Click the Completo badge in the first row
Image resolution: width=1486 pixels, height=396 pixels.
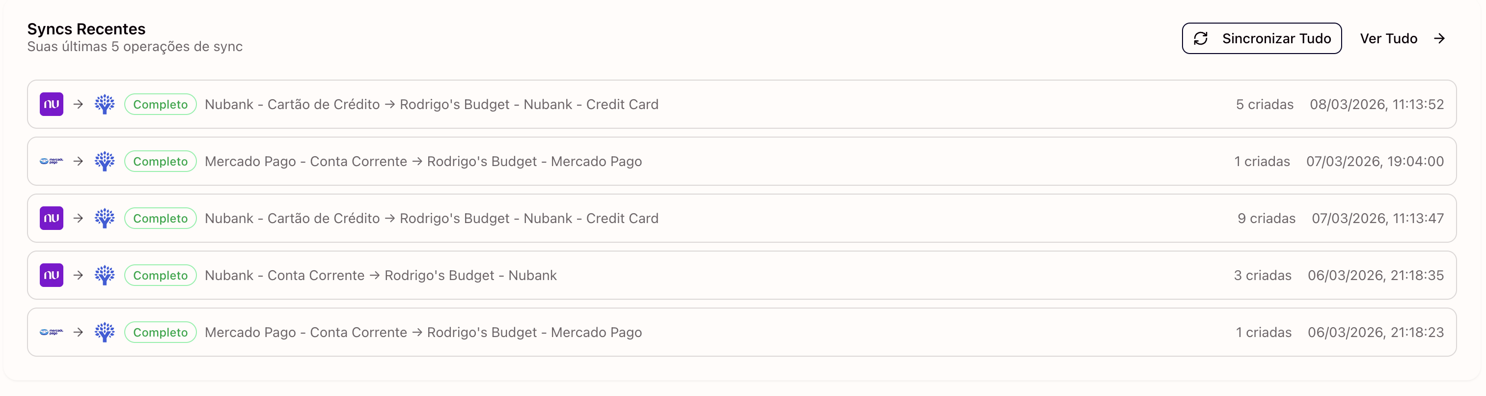tap(161, 105)
